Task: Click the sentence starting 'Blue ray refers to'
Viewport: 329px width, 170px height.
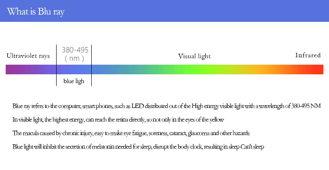Action: point(166,106)
